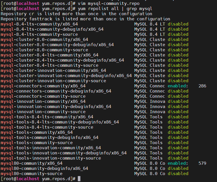This screenshot has height=182, width=217.
Task: Select mysql-cluster-8.4-lts-community-debuginfo/x86_64 repo name
Action: (62, 60)
